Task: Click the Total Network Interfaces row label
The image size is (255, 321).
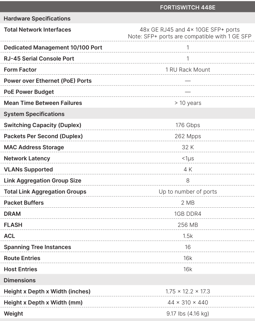Action: 37,30
